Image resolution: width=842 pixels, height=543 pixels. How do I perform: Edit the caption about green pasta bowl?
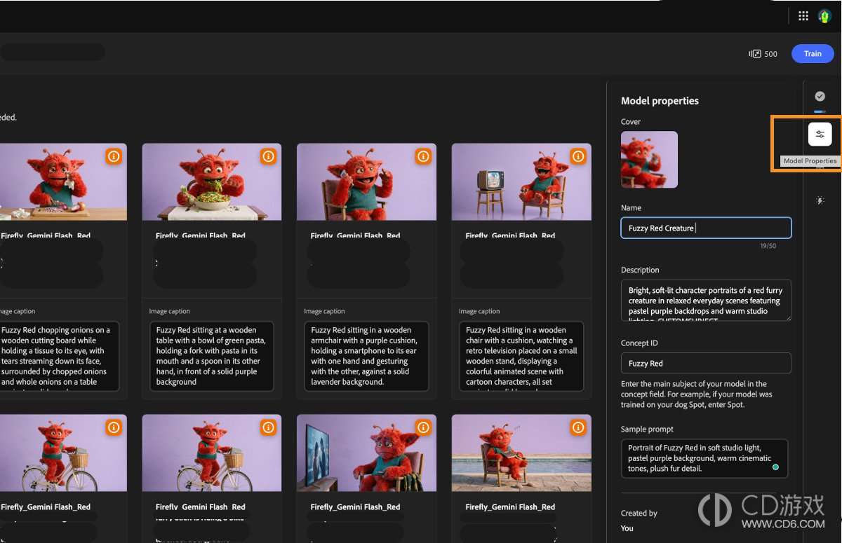tap(211, 356)
